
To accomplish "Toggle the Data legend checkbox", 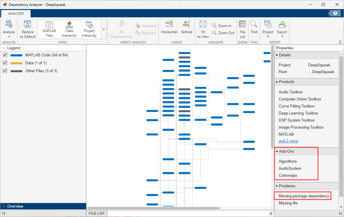I will tap(5, 63).
